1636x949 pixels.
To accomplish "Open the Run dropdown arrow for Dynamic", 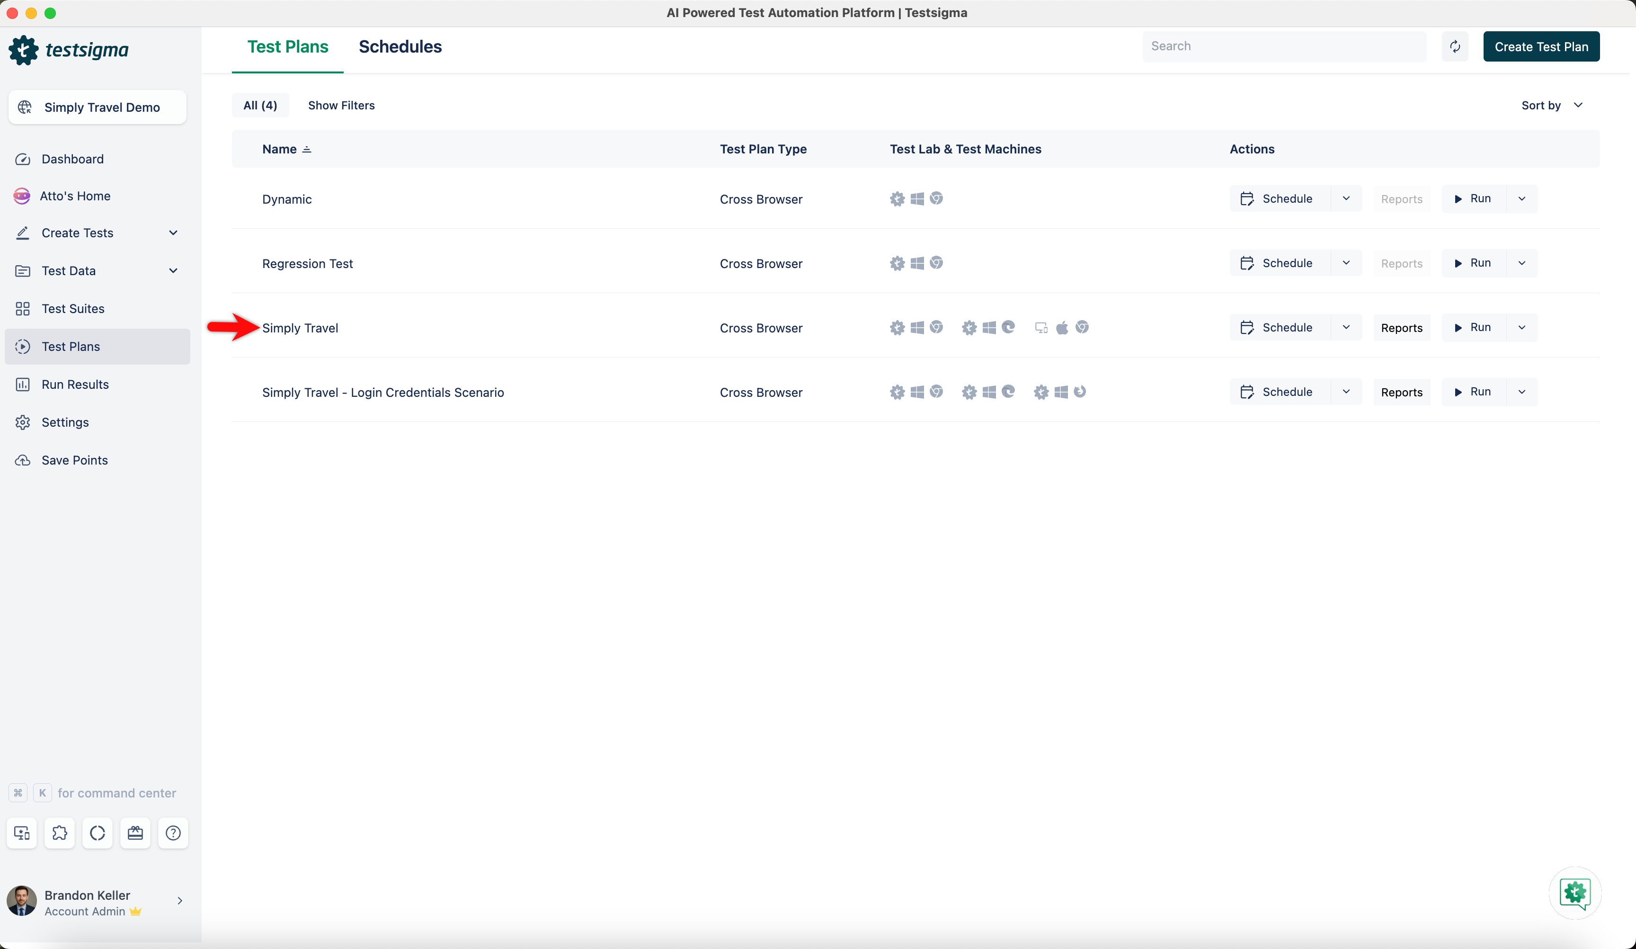I will [1522, 199].
